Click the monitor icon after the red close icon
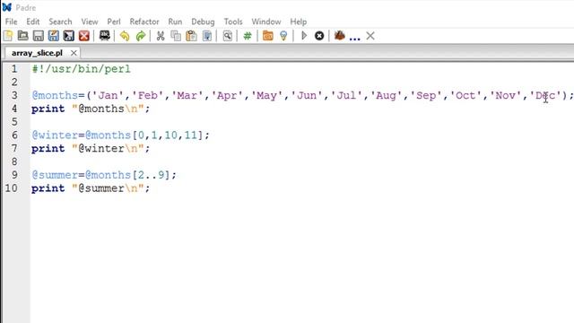Image resolution: width=574 pixels, height=323 pixels. click(x=105, y=36)
